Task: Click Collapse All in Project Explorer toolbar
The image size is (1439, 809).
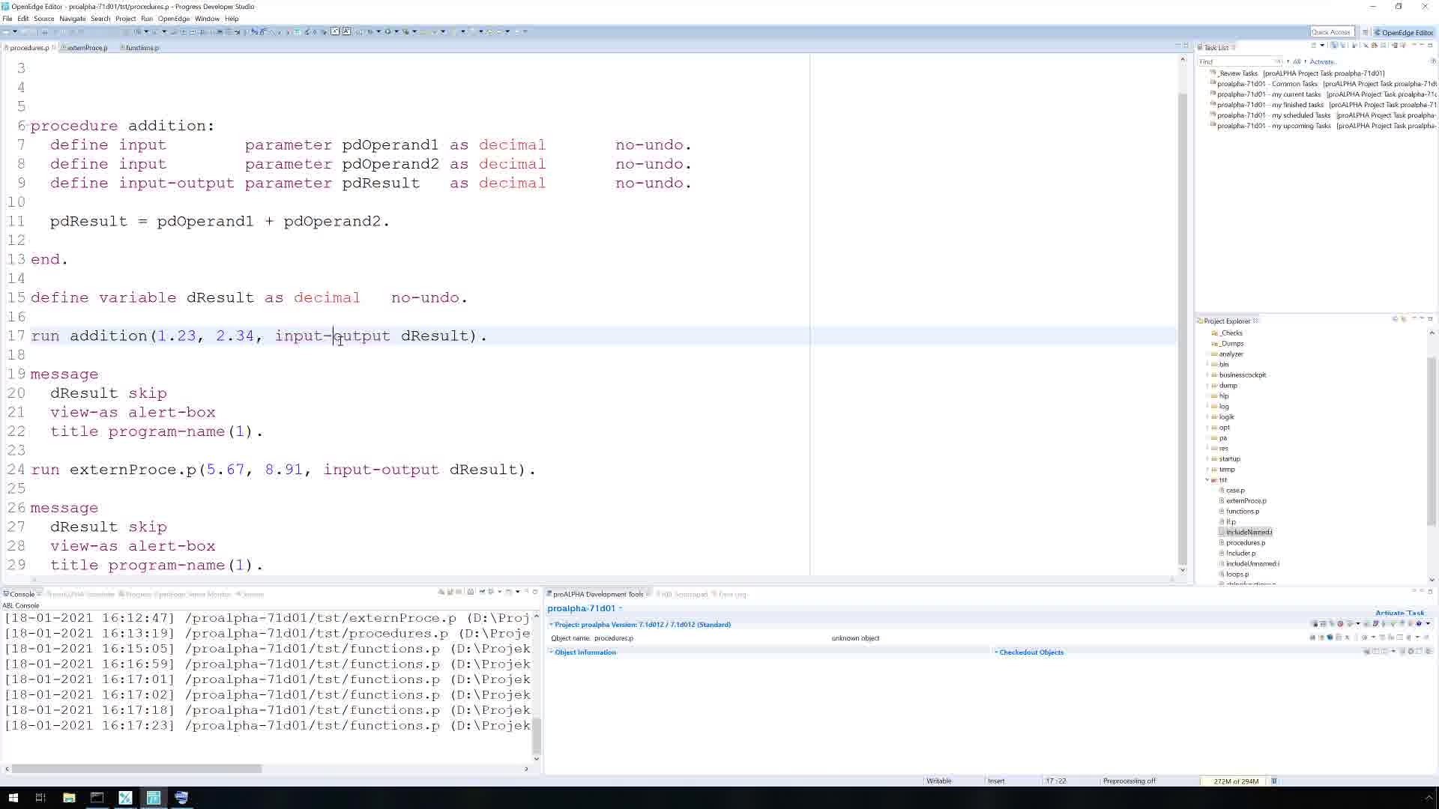Action: [x=1395, y=319]
